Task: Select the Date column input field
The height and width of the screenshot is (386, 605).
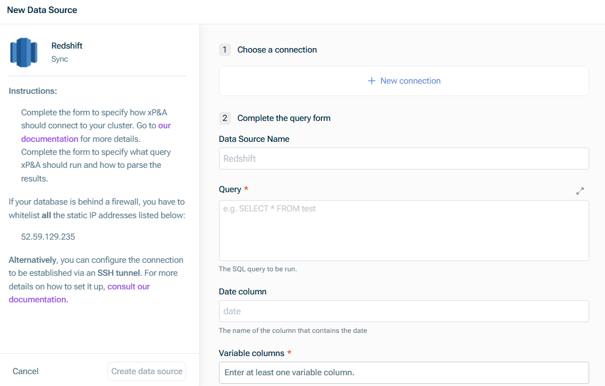Action: [x=404, y=311]
